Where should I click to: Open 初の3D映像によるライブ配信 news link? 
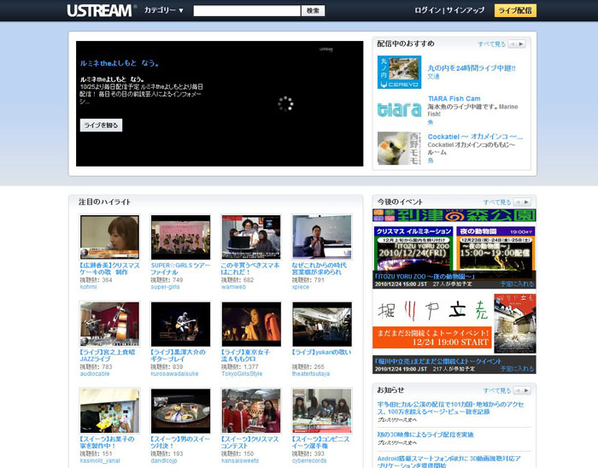[425, 435]
